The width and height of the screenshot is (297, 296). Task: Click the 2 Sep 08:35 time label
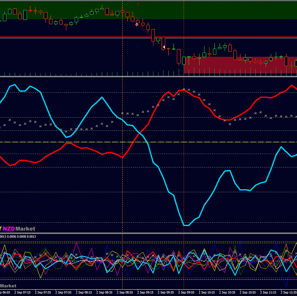[104, 293]
